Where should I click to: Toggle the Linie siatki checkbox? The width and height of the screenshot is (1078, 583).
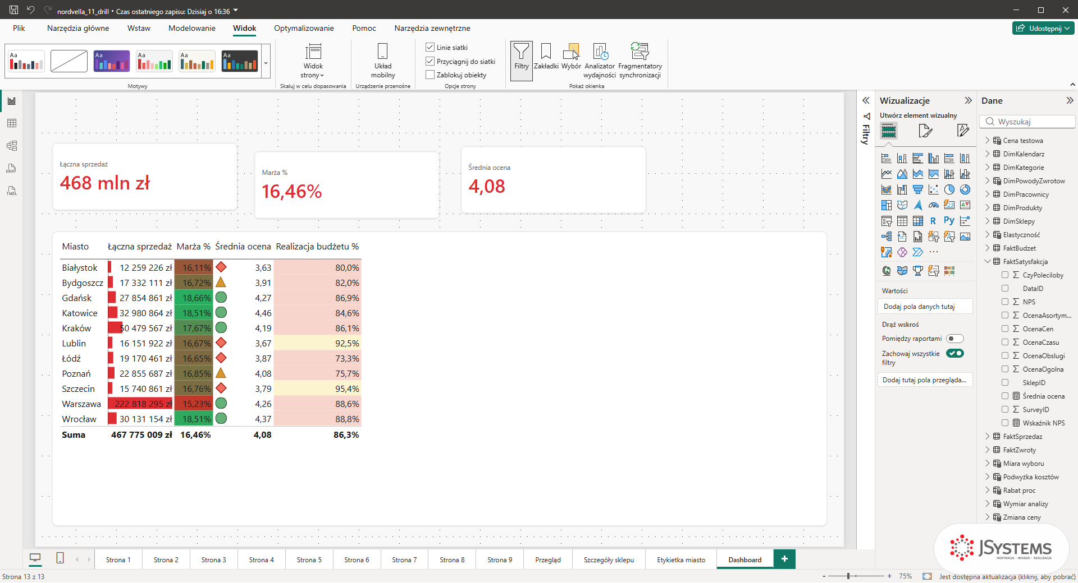point(430,47)
